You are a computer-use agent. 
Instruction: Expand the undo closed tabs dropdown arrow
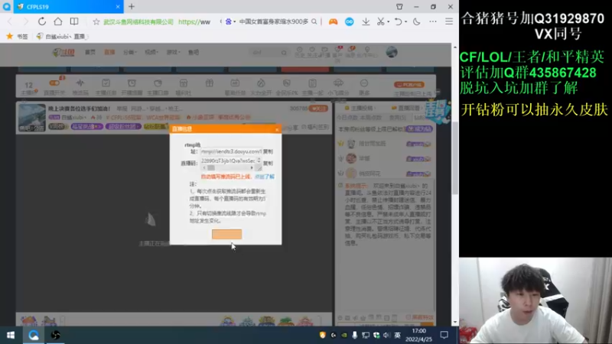[x=405, y=22]
